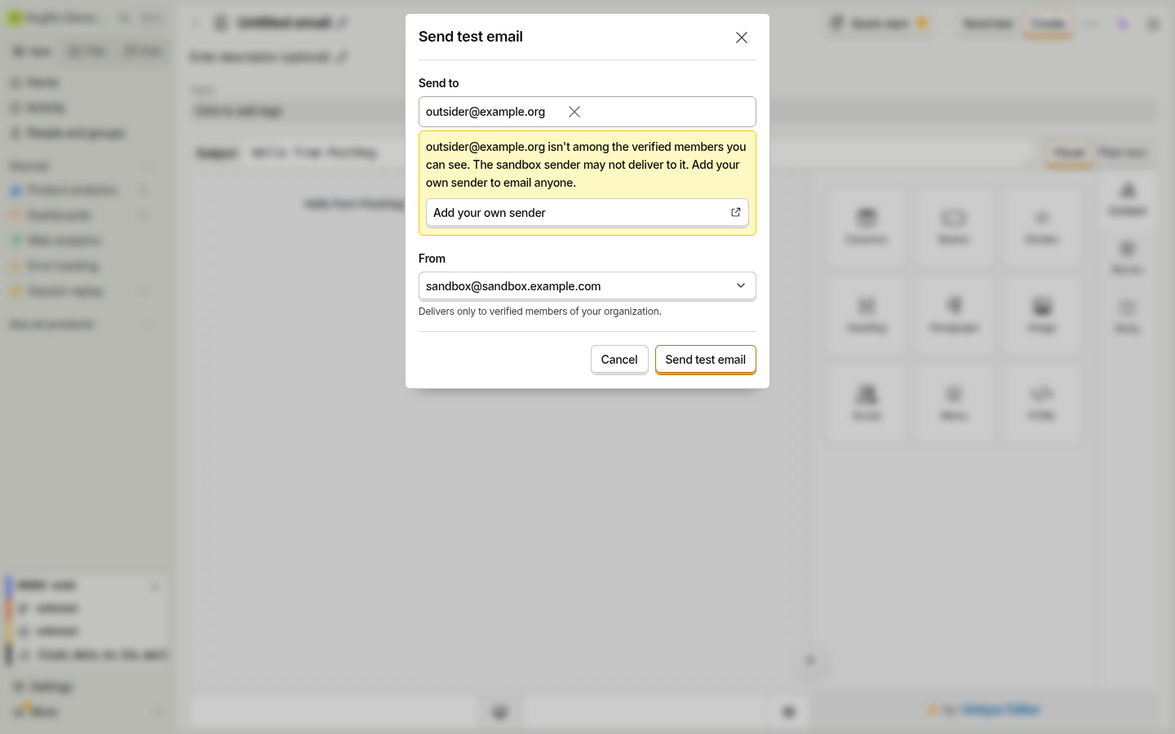Open the Add your own sender link
The image size is (1175, 734).
587,213
